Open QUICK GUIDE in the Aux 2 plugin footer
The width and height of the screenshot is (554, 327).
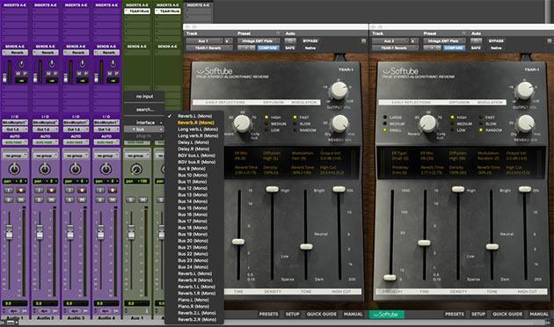pyautogui.click(x=507, y=314)
